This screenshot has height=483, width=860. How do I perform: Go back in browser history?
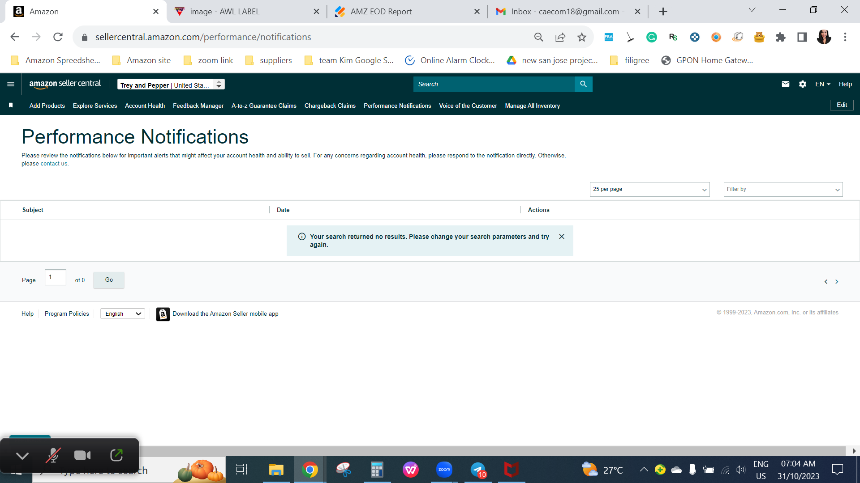pyautogui.click(x=15, y=37)
